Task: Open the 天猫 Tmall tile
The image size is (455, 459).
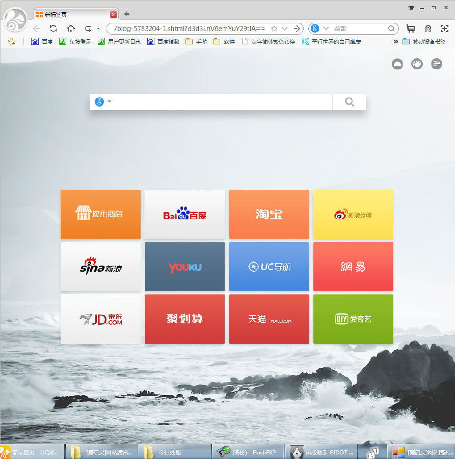Action: point(269,319)
